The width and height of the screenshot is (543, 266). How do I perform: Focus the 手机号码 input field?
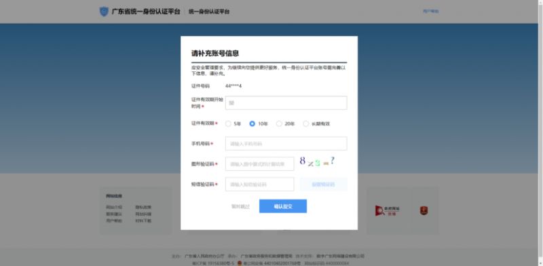pos(286,143)
